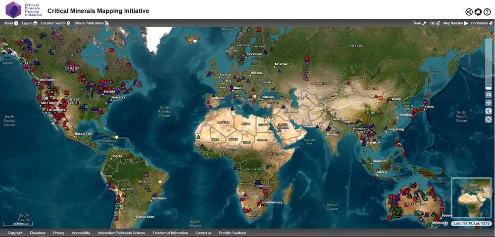Click the zoom slider white handle
The width and height of the screenshot is (495, 237).
pyautogui.click(x=489, y=88)
